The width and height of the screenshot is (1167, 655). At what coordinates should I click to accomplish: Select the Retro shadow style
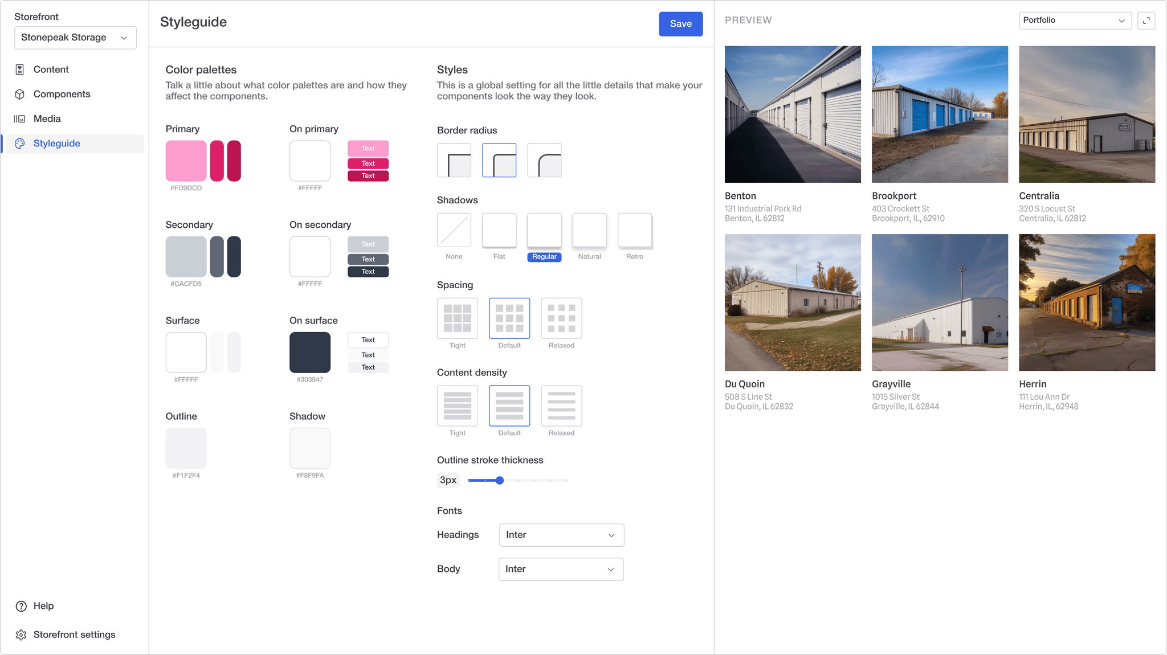(x=635, y=230)
